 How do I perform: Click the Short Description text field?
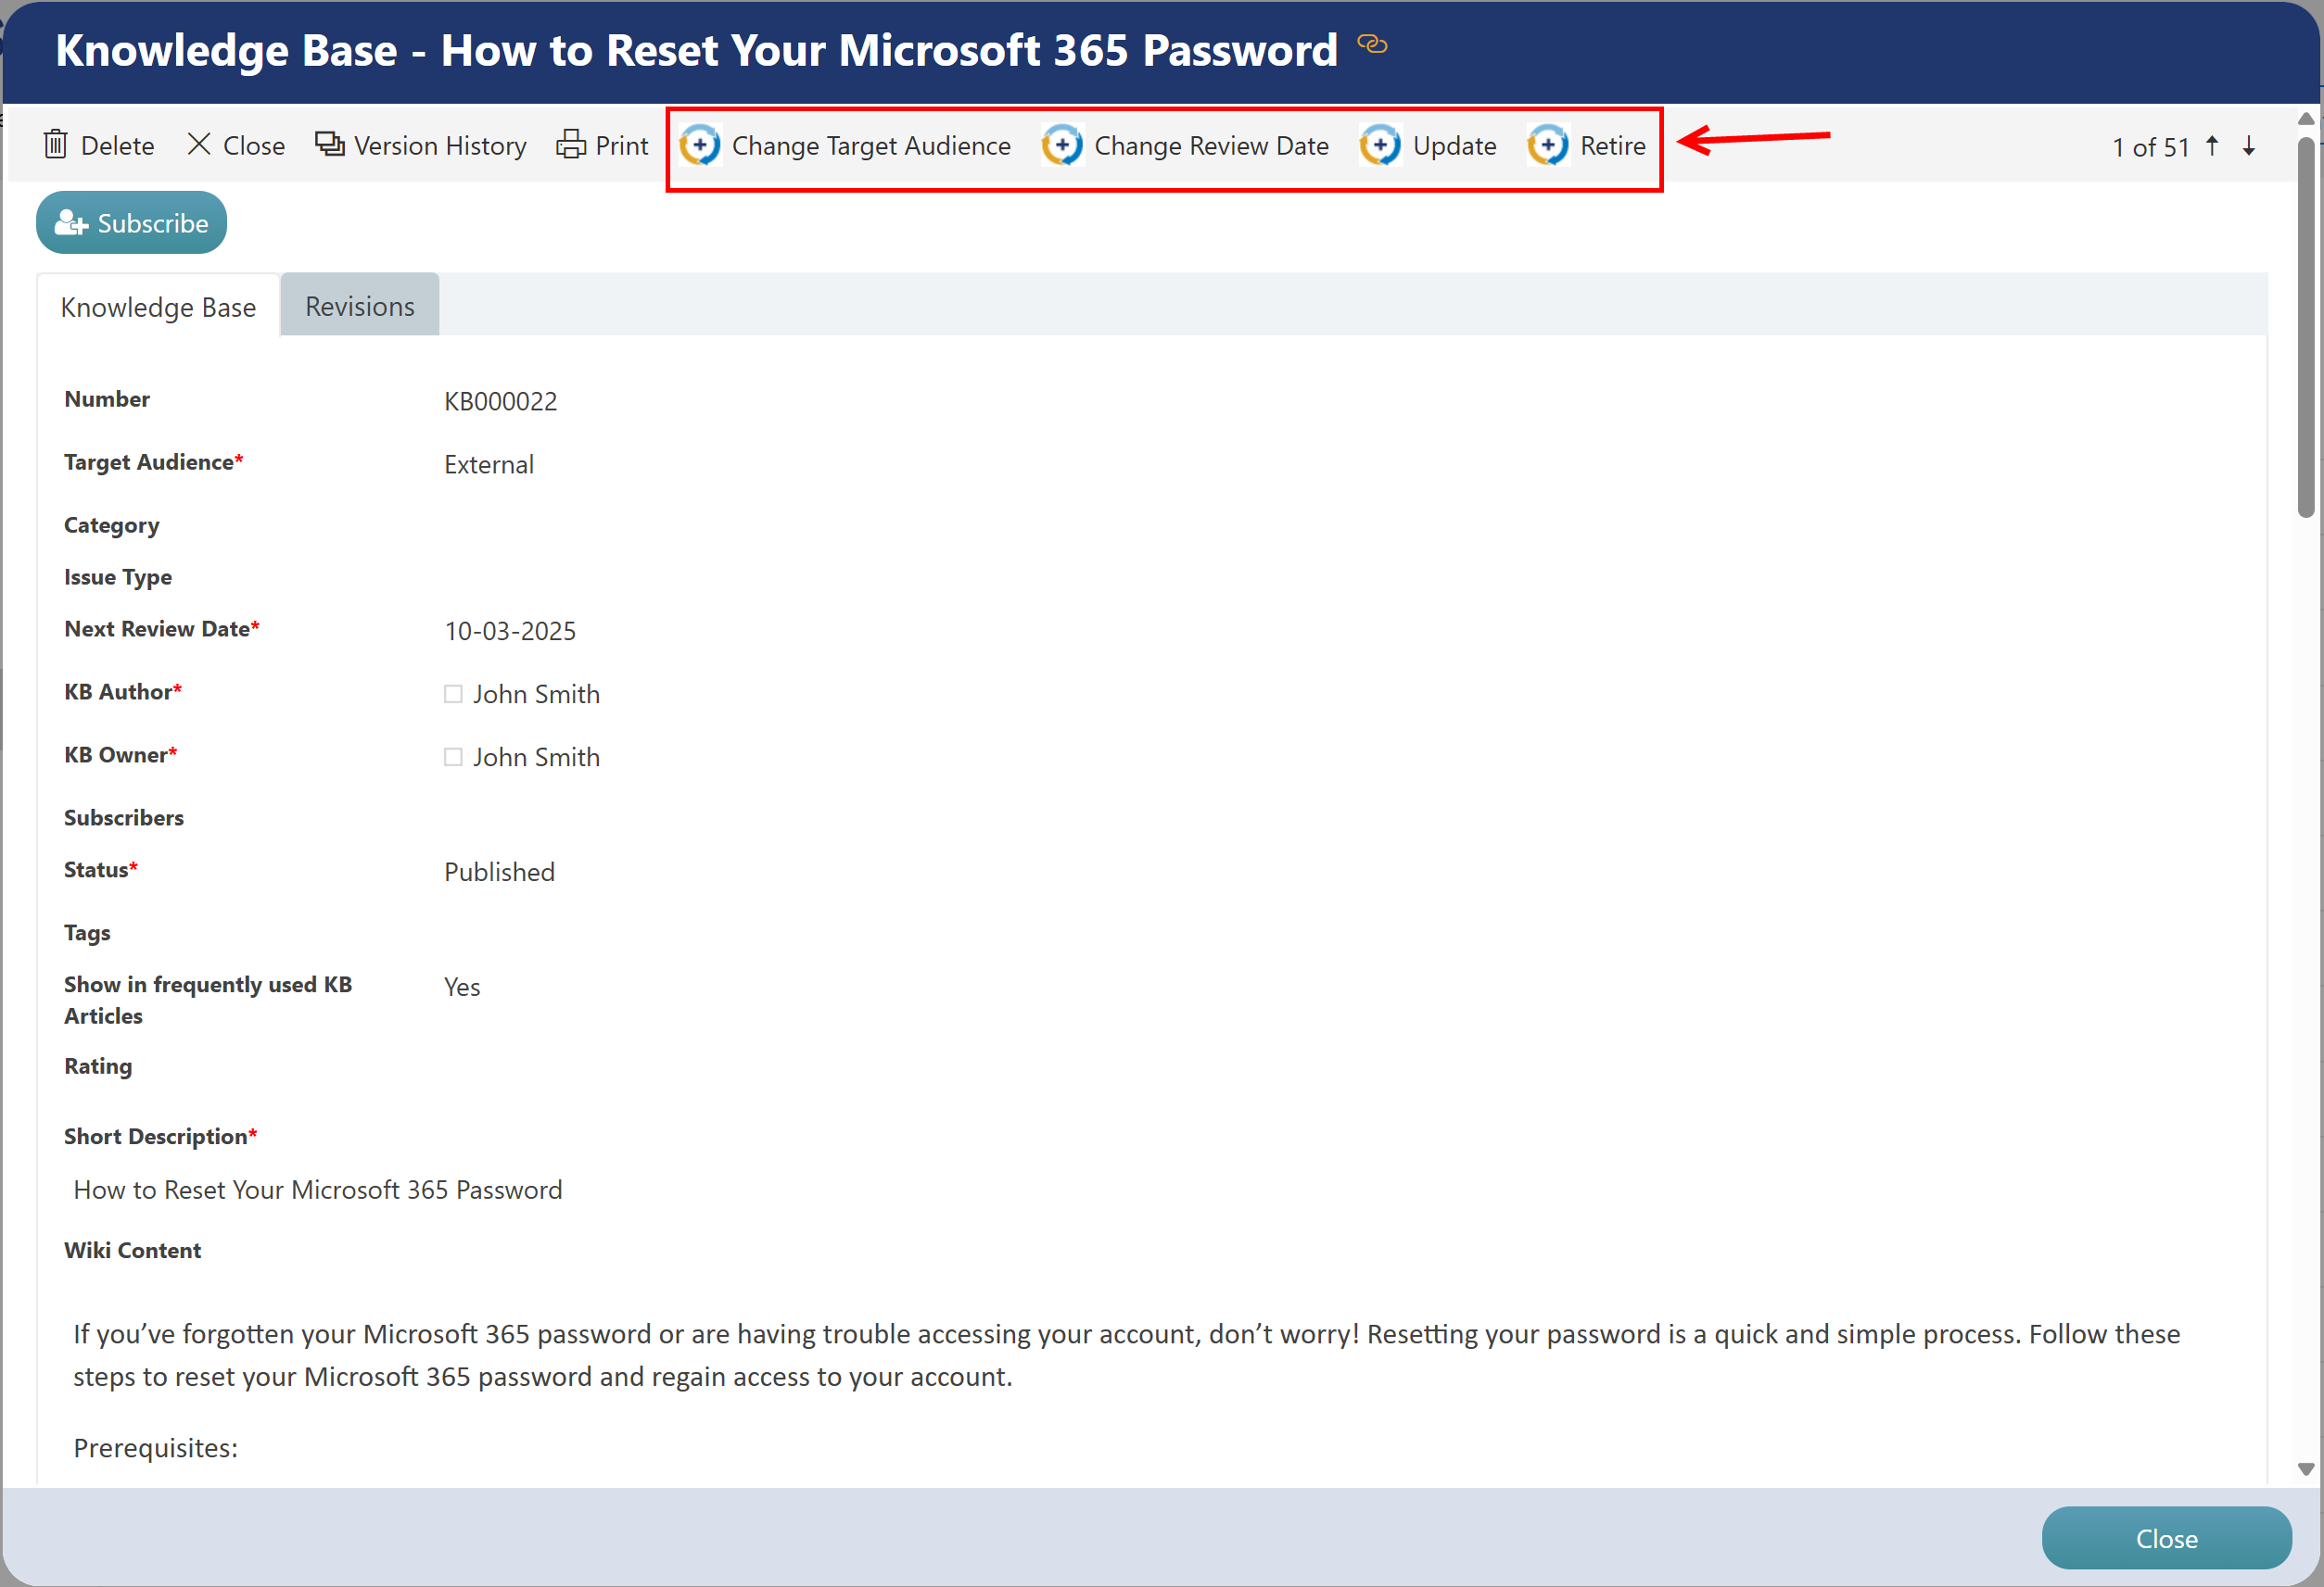click(318, 1190)
